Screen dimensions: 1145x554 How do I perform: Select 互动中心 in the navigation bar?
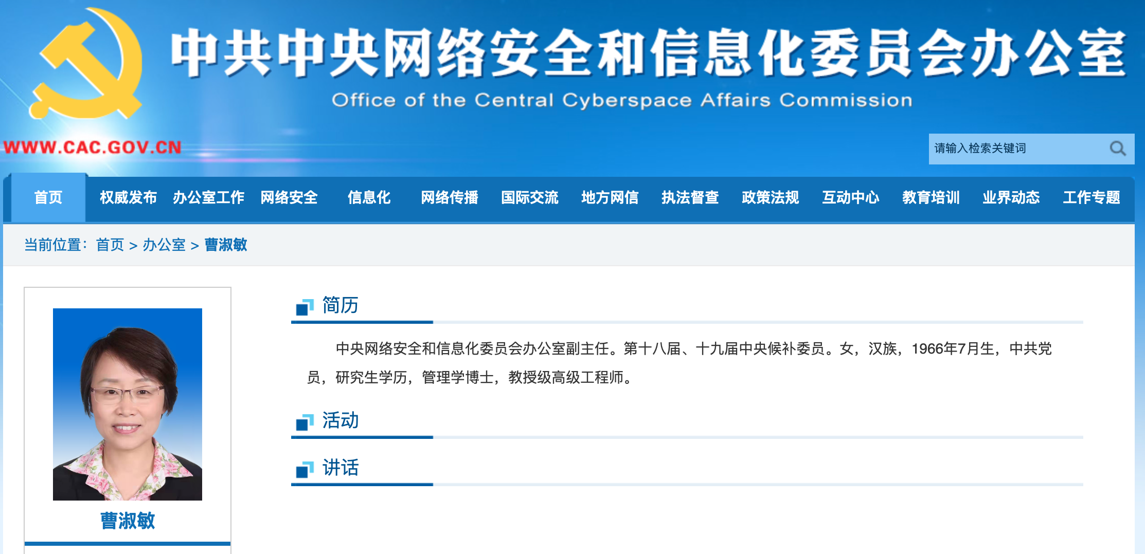(850, 198)
